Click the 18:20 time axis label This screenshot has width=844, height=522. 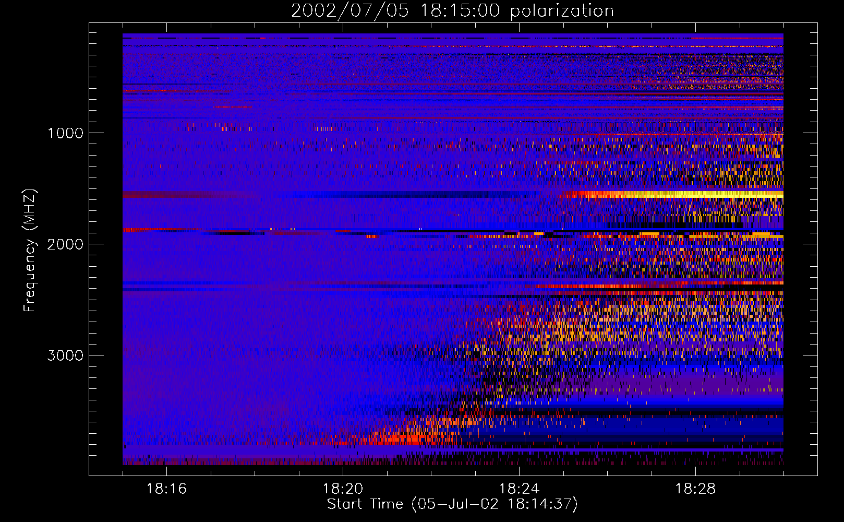coord(343,489)
